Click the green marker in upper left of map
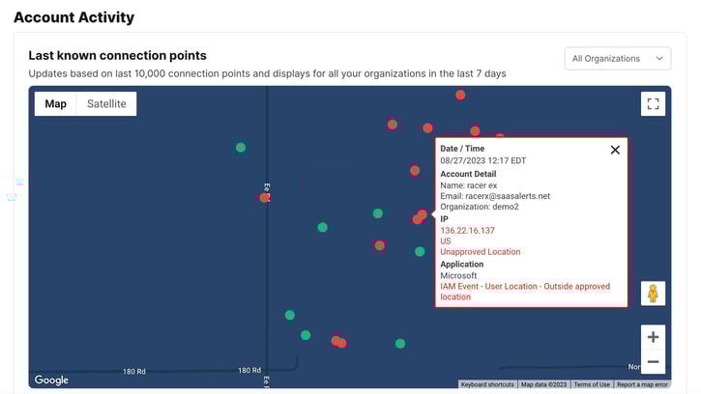 pos(241,148)
